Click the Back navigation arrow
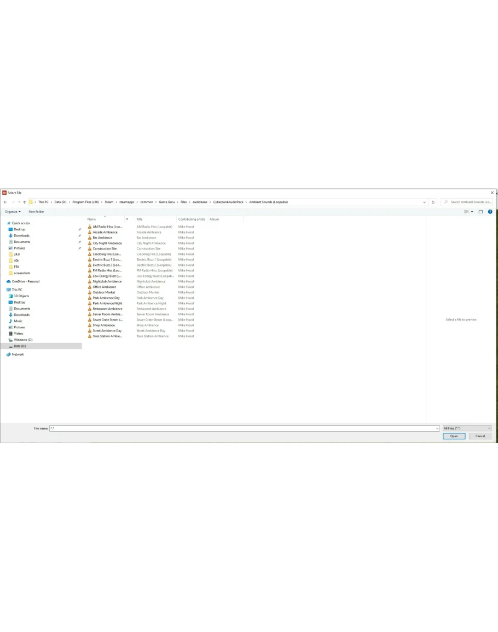Screen dimensions: 498x632 pos(5,202)
